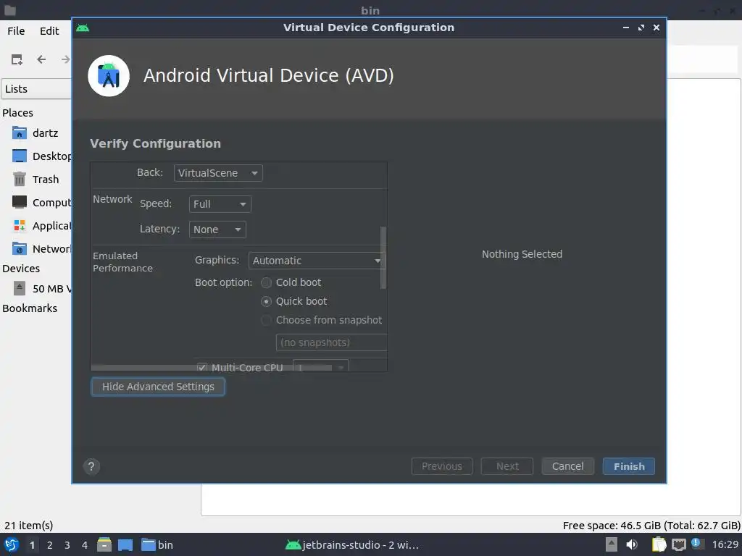Click the Free space status bar text
The image size is (742, 556).
coord(651,526)
